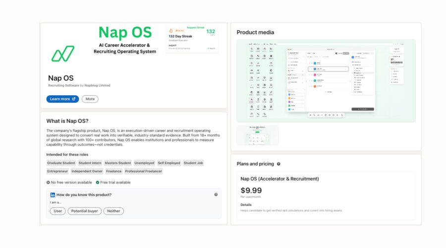
Task: Click the Intended for these roles label
Action: [67, 155]
